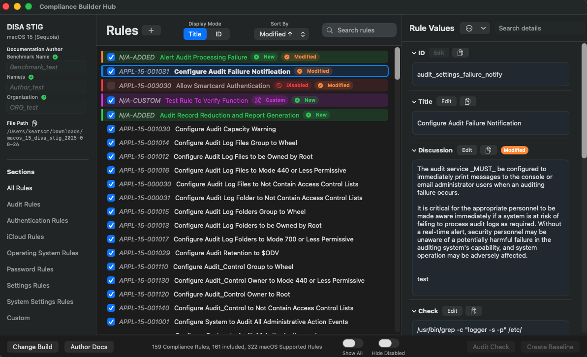Open the ellipsis filter icon beside Rule Values
587x357 pixels.
[469, 28]
